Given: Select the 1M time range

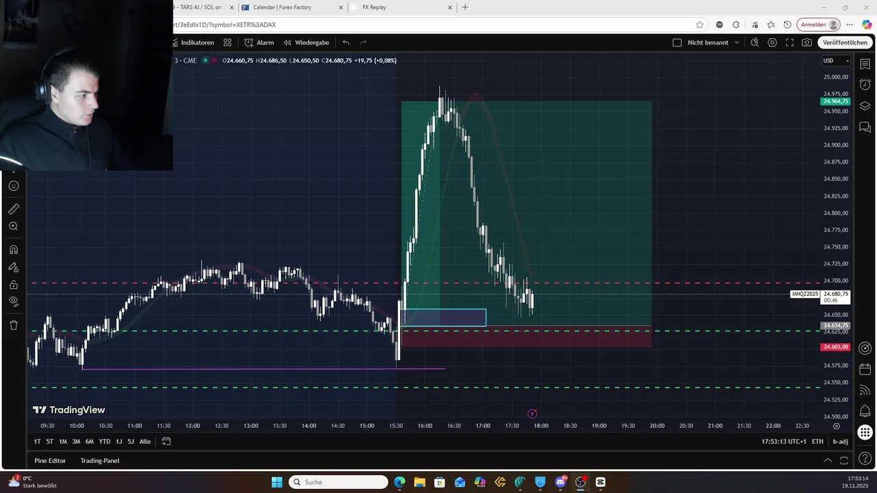Looking at the screenshot, I should point(63,442).
